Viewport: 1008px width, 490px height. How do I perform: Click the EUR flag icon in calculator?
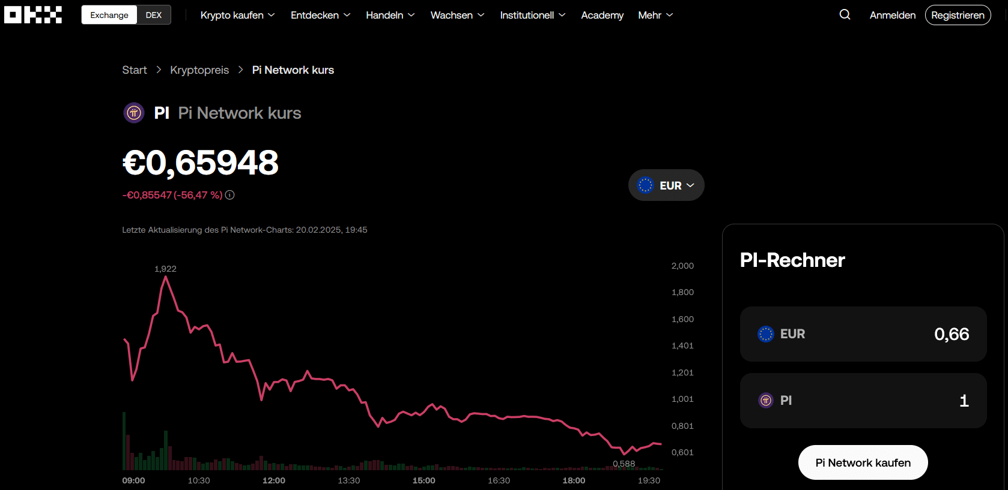(x=766, y=334)
